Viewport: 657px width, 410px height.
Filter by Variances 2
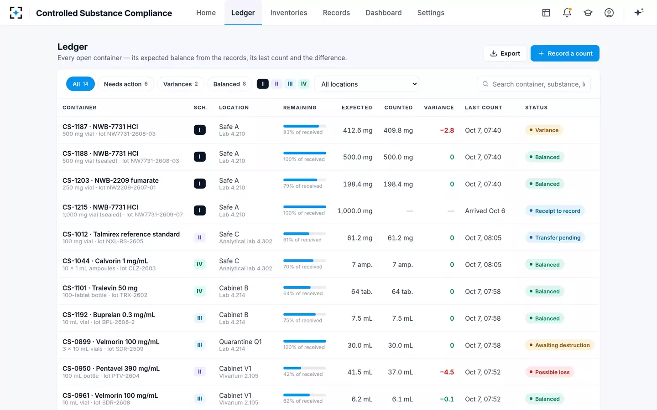[181, 84]
